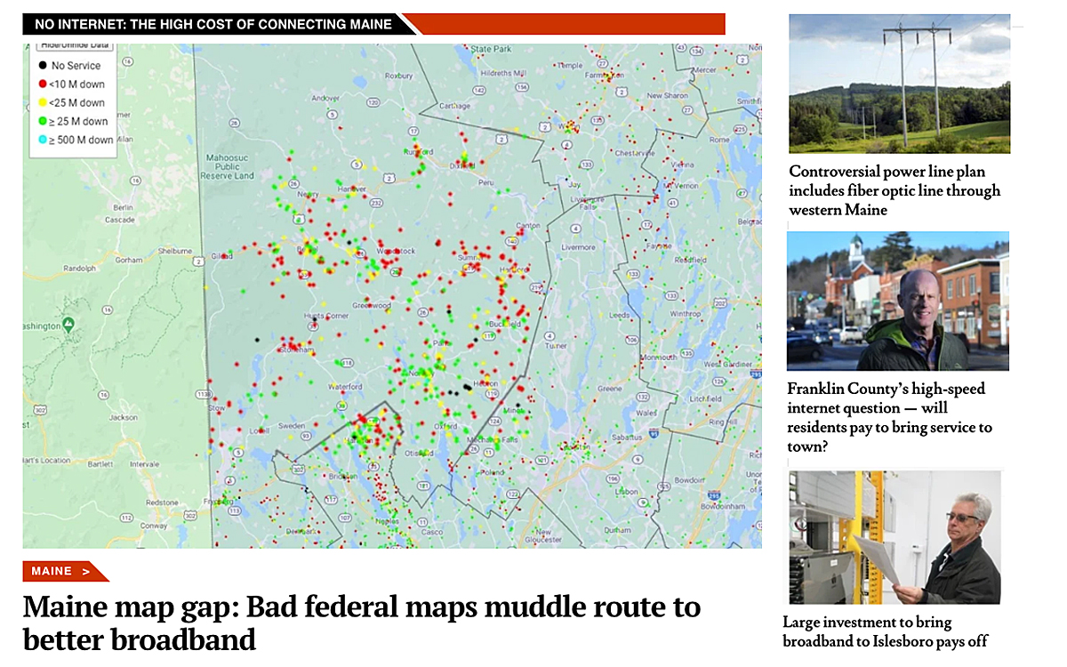This screenshot has width=1067, height=667.
Task: Open the Franklin County high-speed internet article
Action: [x=889, y=417]
